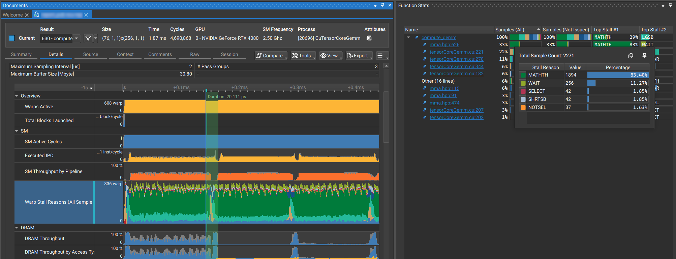The image size is (676, 259).
Task: Collapse the Overview timeline section
Action: (17, 96)
